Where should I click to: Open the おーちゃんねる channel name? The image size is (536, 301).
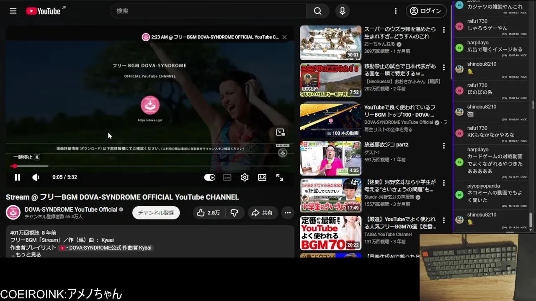tap(379, 44)
